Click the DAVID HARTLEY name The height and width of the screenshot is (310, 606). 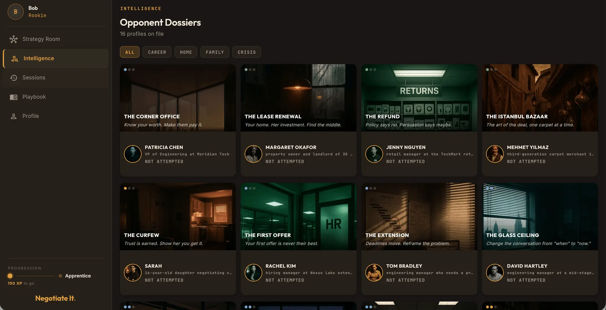point(527,266)
